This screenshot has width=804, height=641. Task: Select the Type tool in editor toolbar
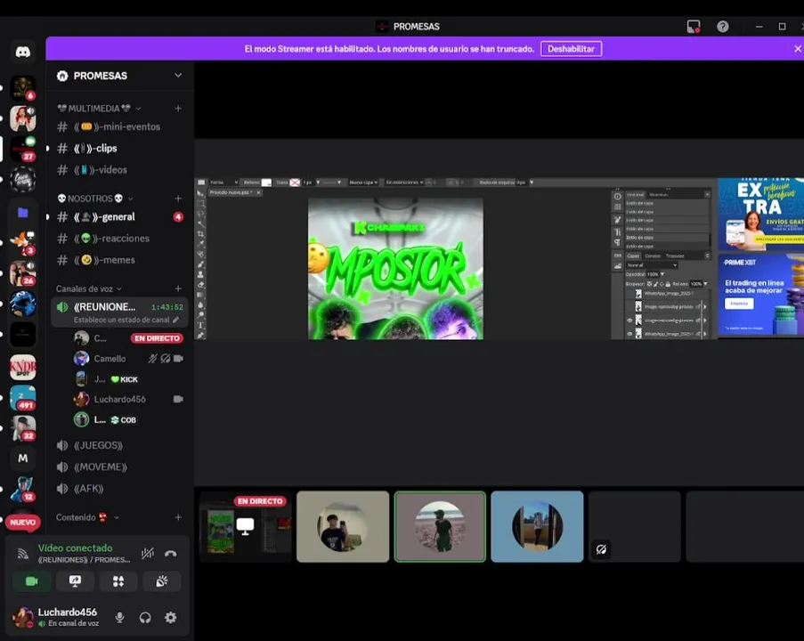(x=200, y=325)
